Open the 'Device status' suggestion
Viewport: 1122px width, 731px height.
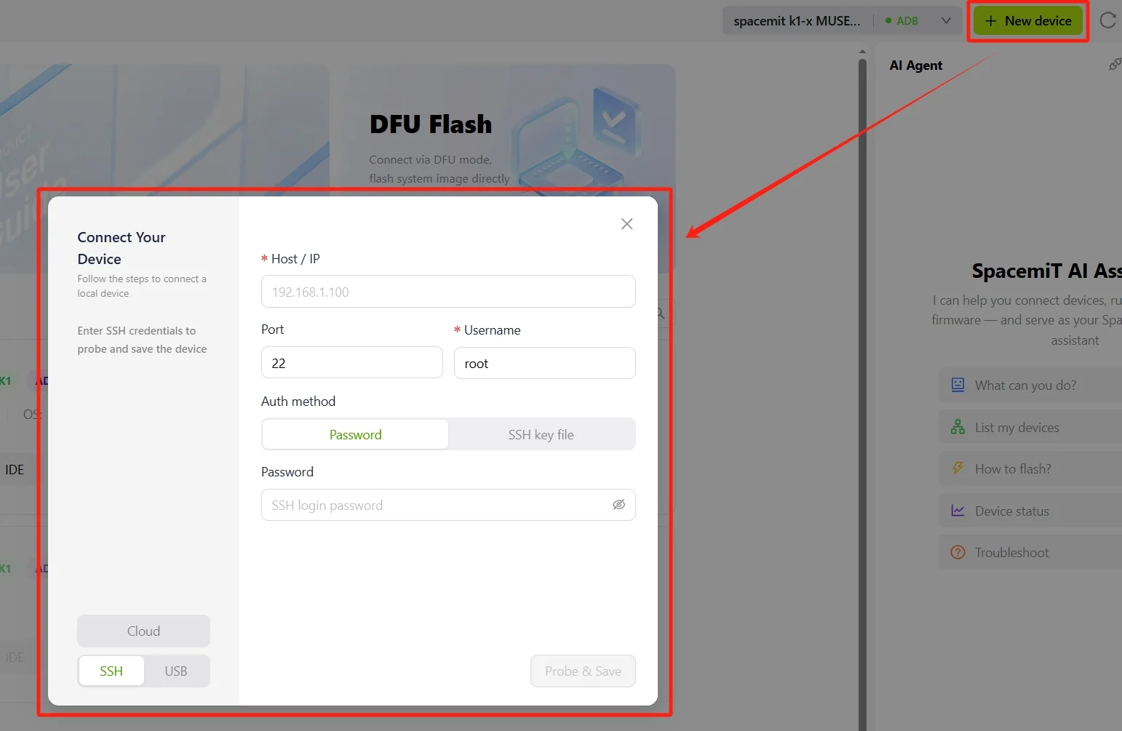pos(1030,511)
